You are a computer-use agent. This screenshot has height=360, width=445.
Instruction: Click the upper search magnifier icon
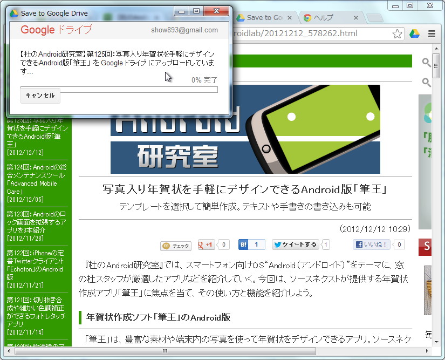pos(426,62)
